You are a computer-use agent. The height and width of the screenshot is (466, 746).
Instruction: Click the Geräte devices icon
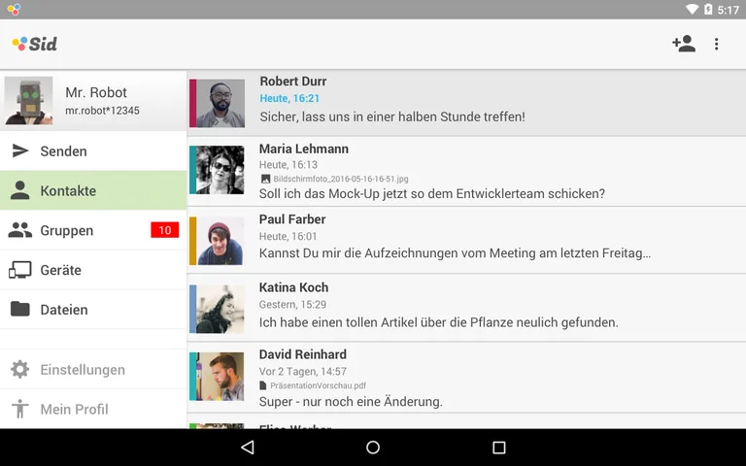tap(20, 270)
